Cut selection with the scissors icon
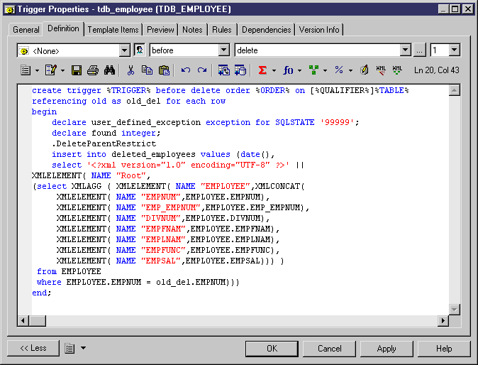478x365 pixels. coord(130,70)
